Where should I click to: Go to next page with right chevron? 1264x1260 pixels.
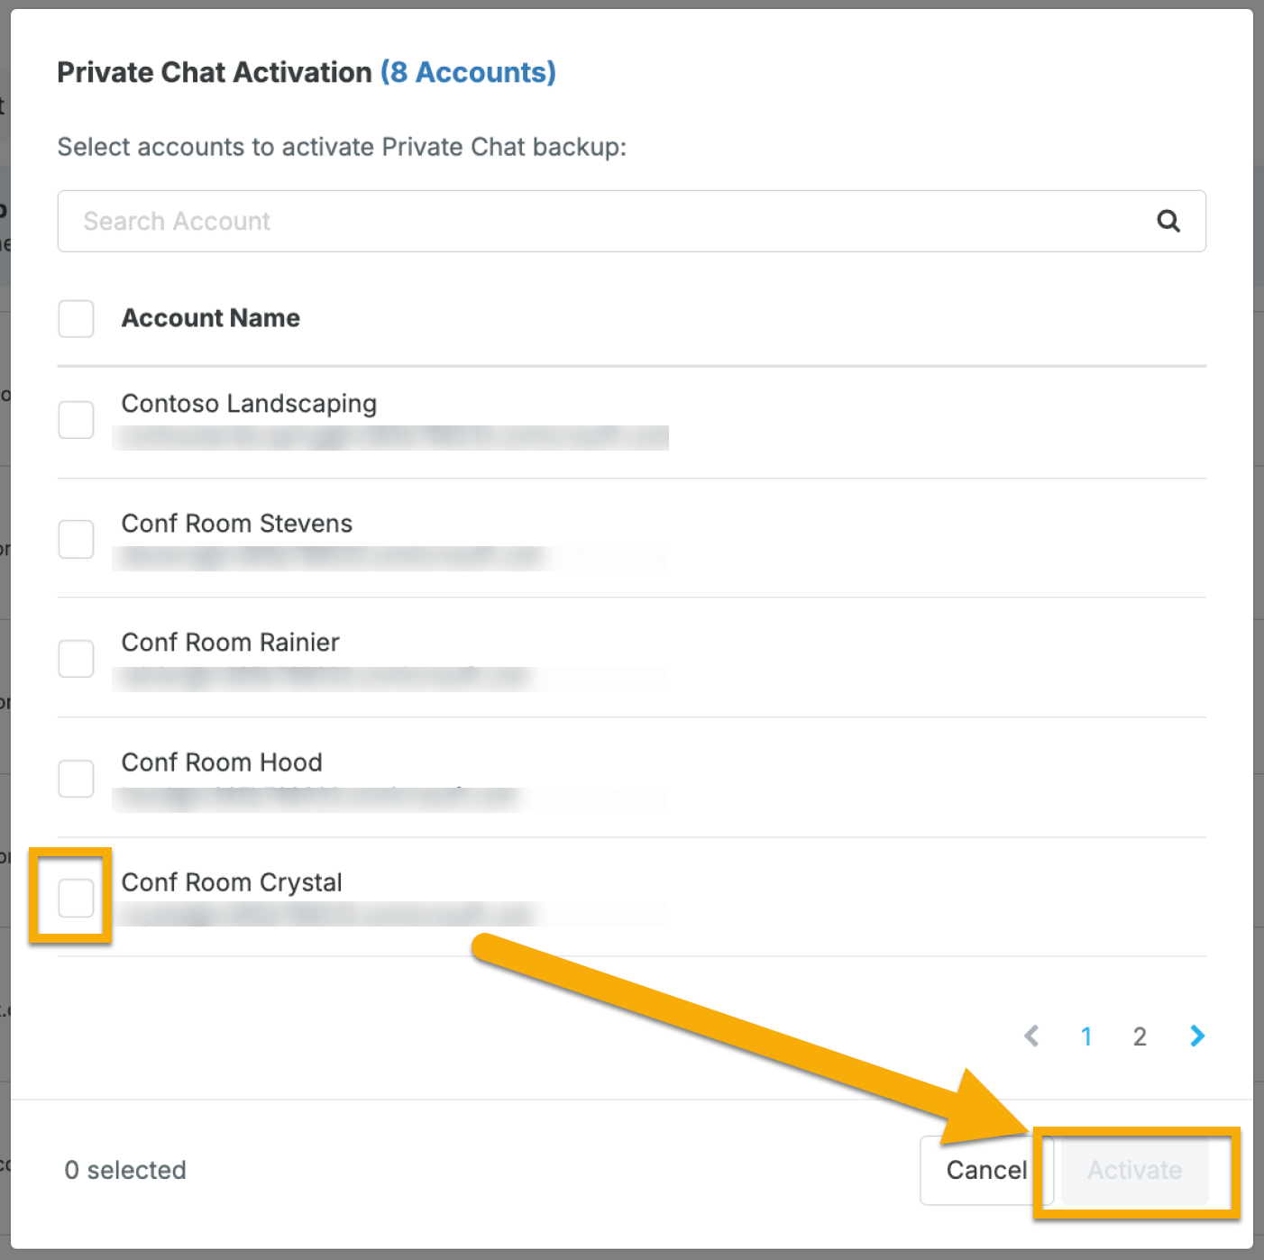[x=1197, y=1036]
